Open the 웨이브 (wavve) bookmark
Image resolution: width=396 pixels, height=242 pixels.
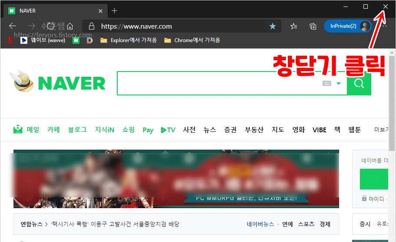(x=43, y=40)
